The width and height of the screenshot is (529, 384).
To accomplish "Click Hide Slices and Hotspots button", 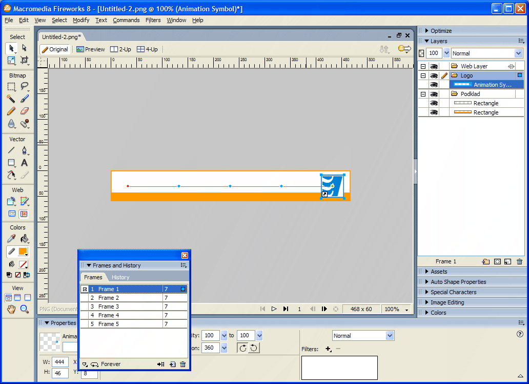I will click(12, 214).
